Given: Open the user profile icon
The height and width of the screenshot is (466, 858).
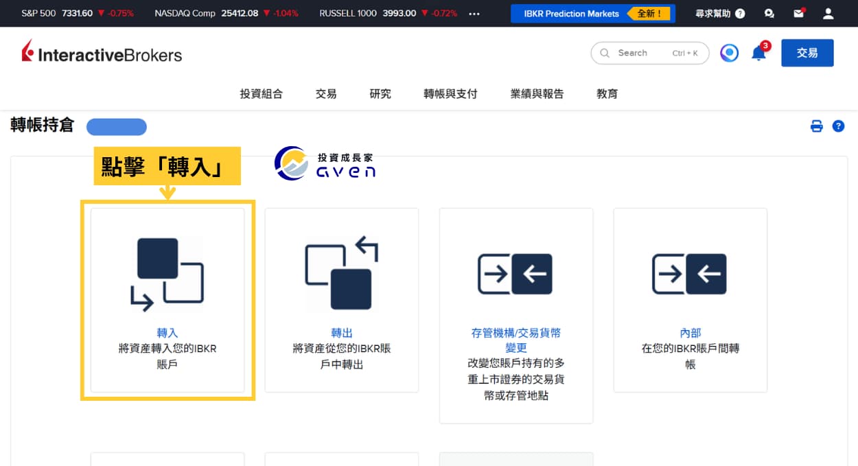Looking at the screenshot, I should tap(828, 13).
